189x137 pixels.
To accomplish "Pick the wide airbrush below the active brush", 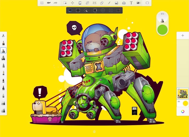I will [x=3, y=58].
